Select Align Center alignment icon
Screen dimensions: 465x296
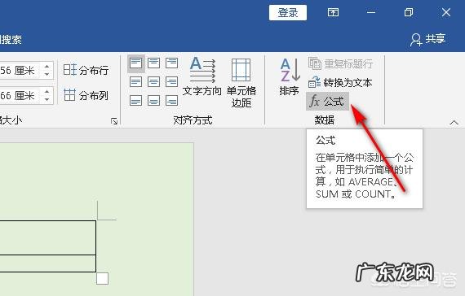(x=154, y=81)
